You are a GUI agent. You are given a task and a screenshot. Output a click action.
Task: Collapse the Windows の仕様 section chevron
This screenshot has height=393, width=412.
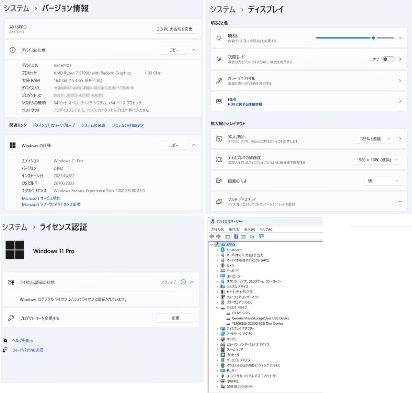(194, 145)
